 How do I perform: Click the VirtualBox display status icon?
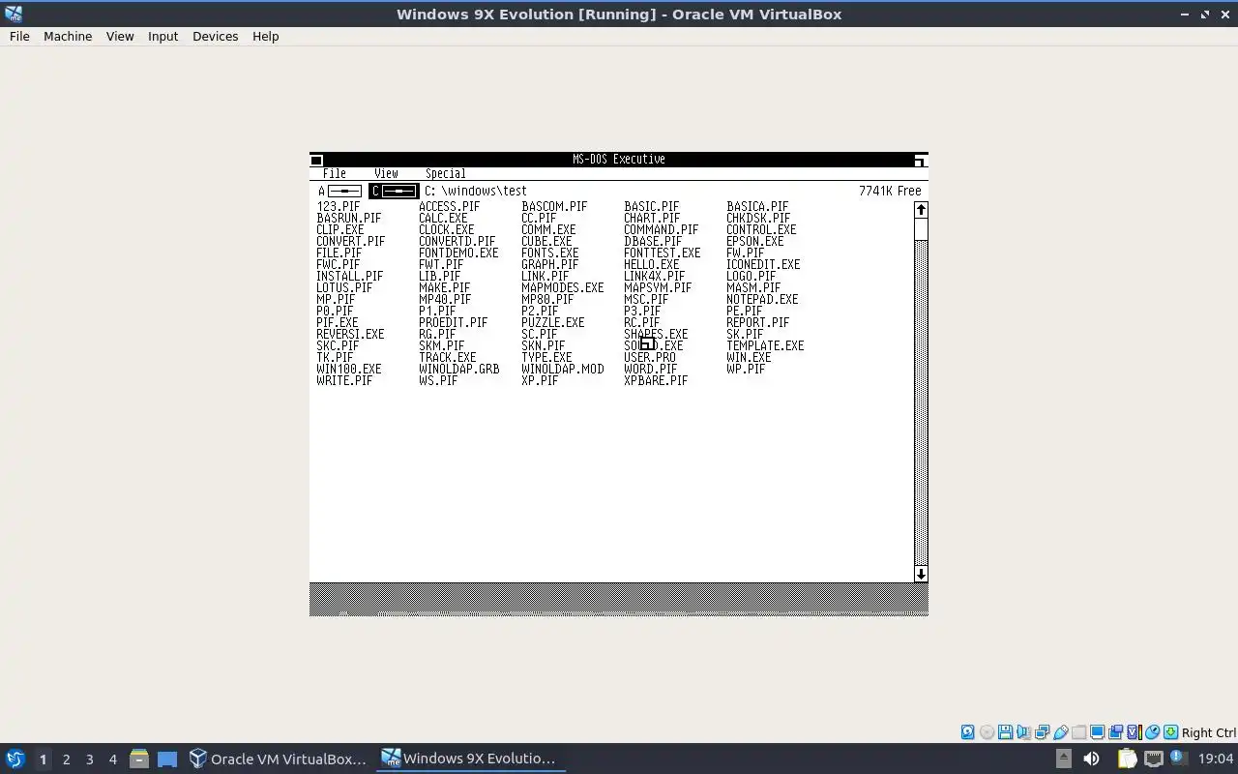pyautogui.click(x=1098, y=732)
